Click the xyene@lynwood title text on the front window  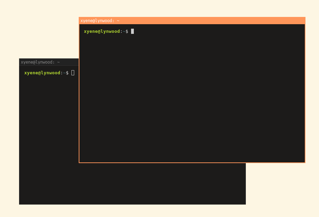pyautogui.click(x=96, y=20)
